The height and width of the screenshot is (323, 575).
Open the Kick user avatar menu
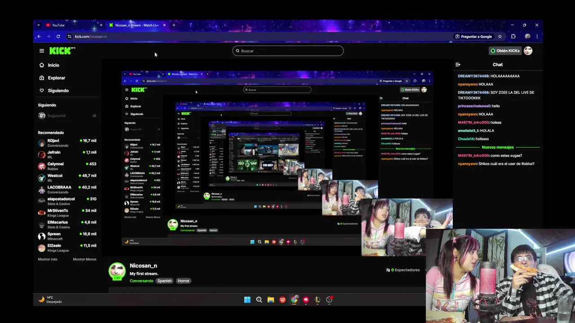(x=528, y=51)
